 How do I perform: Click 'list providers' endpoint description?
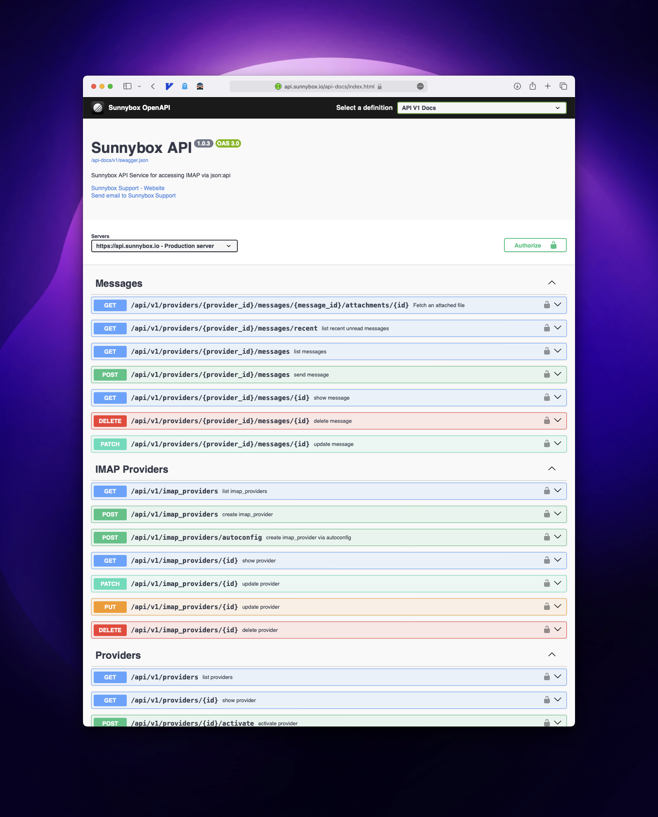click(x=218, y=677)
